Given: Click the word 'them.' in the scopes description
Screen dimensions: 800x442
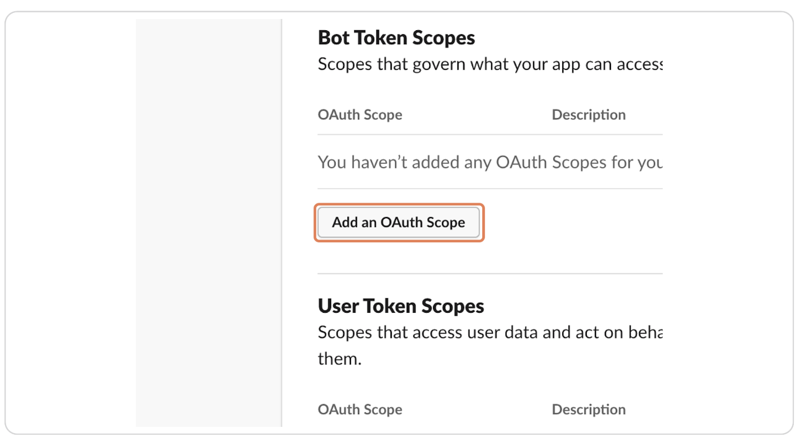Looking at the screenshot, I should tap(339, 358).
